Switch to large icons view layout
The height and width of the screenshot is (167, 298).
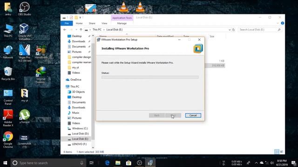click(282, 152)
